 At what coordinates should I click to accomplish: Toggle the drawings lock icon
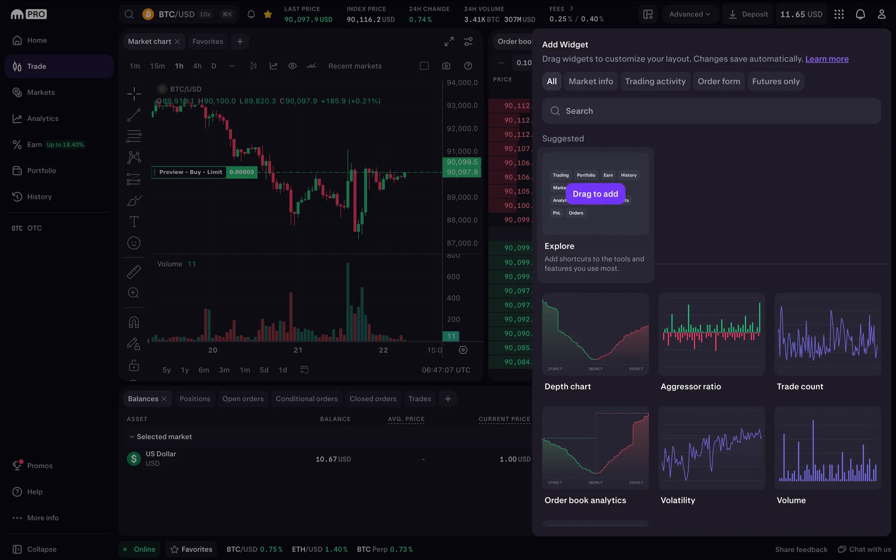[x=134, y=365]
